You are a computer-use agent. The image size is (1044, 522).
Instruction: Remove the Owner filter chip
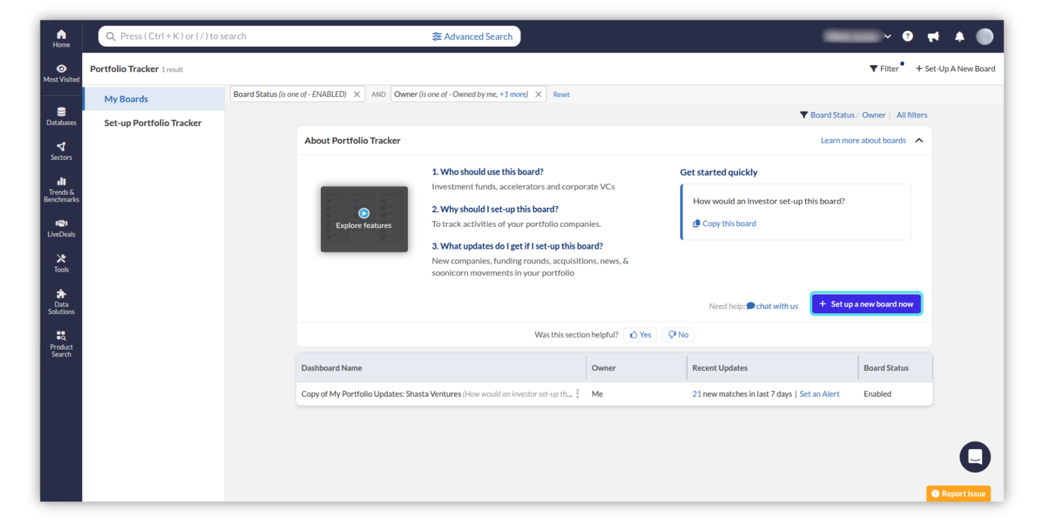click(538, 94)
